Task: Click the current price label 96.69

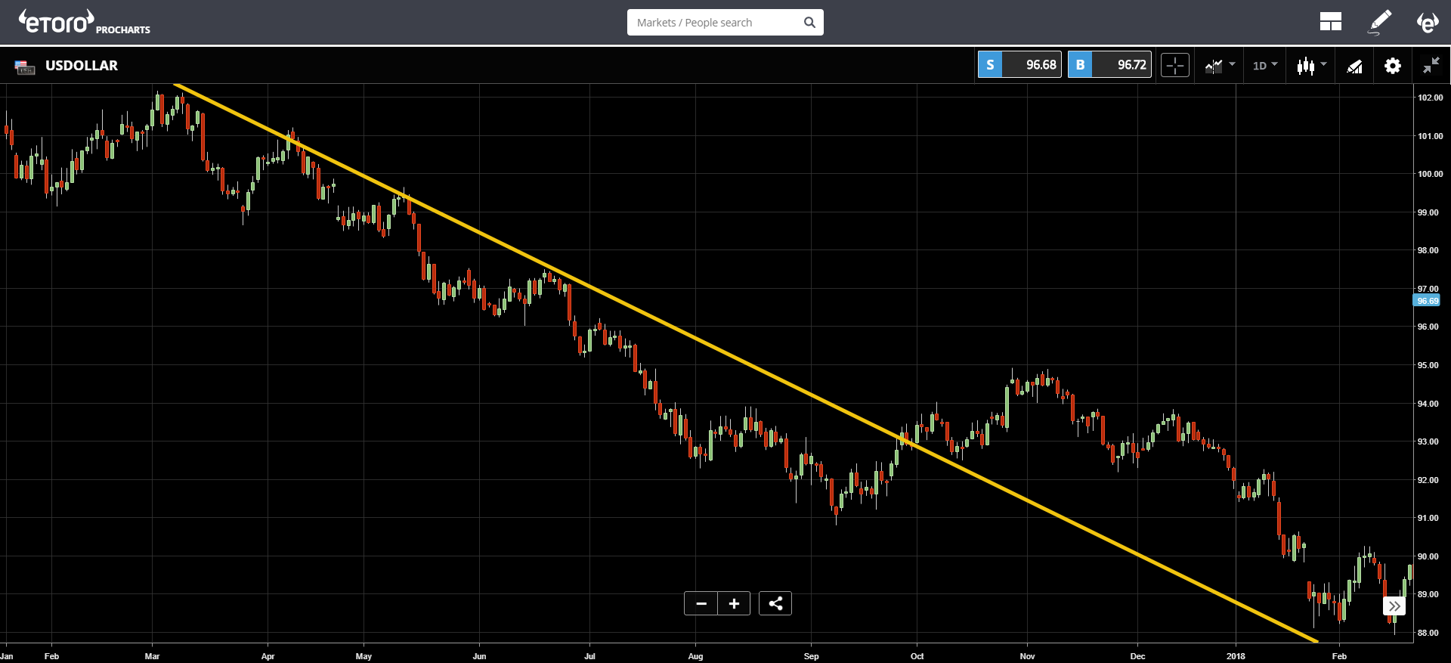Action: (1427, 301)
